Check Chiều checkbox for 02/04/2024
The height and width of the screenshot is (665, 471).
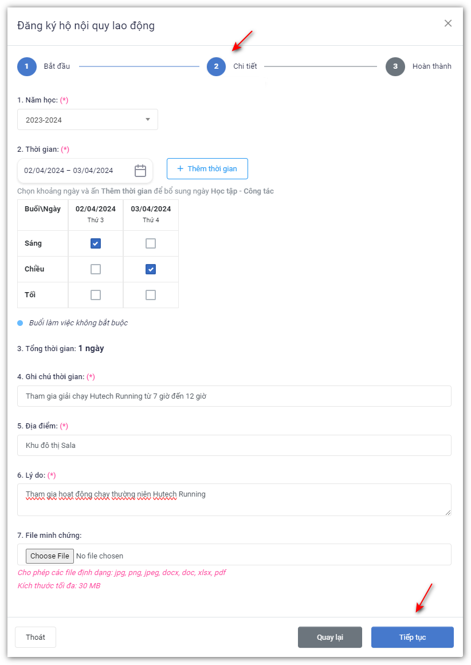(x=96, y=269)
